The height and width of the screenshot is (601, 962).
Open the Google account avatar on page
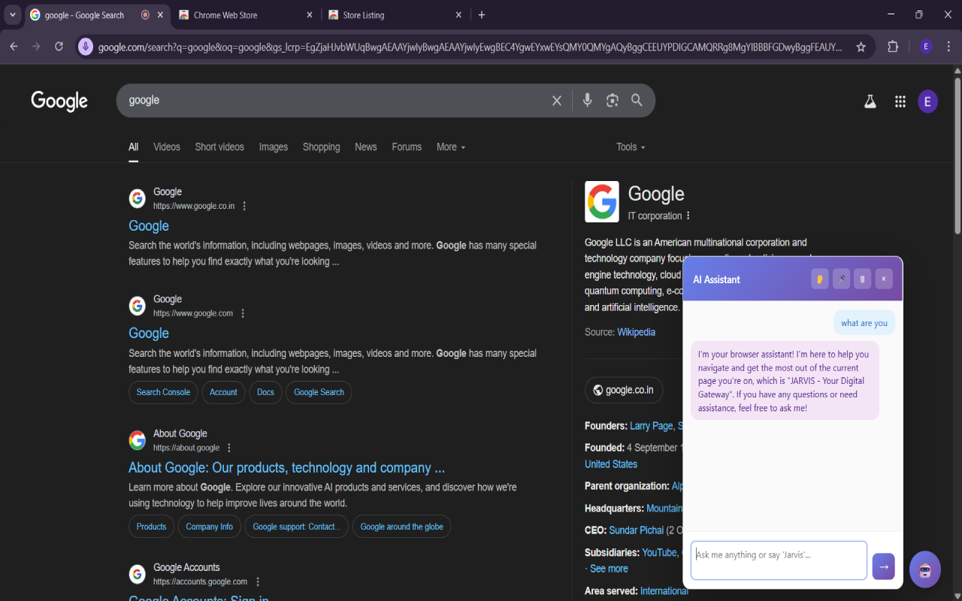[927, 101]
